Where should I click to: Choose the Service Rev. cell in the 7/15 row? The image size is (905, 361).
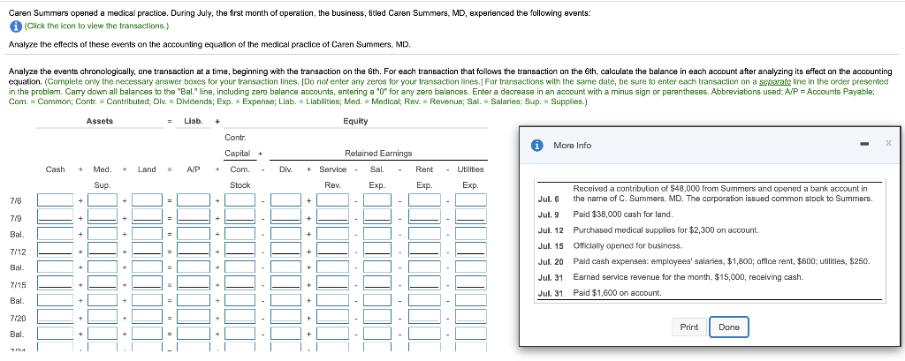[332, 283]
